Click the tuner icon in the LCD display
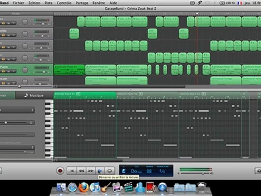This screenshot has height=196, width=261. [124, 171]
